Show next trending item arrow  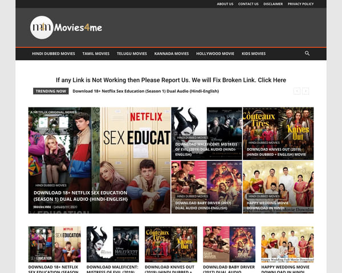click(x=306, y=91)
